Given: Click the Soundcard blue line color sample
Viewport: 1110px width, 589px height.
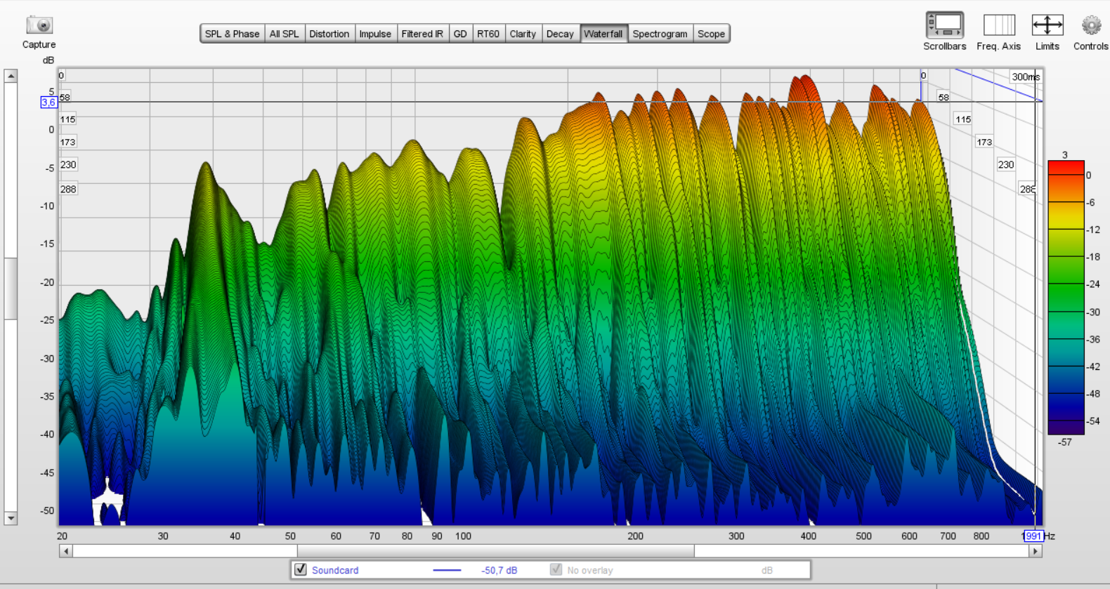Looking at the screenshot, I should pyautogui.click(x=447, y=570).
